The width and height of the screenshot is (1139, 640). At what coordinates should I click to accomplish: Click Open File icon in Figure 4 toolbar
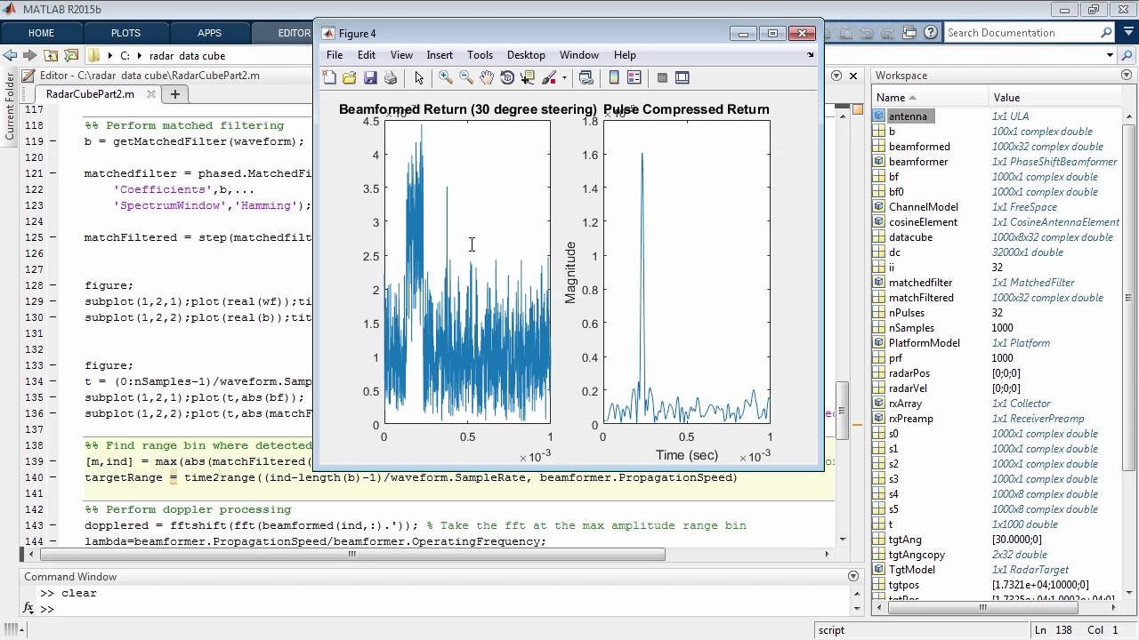coord(350,78)
